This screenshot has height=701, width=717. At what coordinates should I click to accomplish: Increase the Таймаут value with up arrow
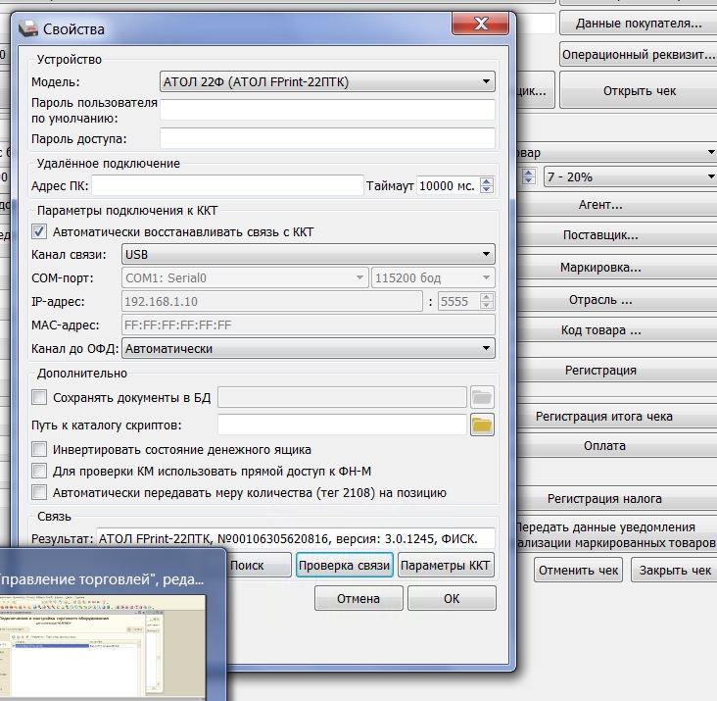[488, 180]
